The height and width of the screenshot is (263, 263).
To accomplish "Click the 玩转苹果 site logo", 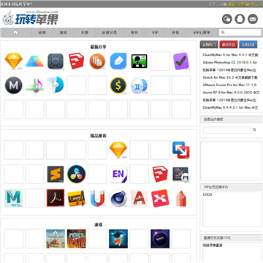I will (30, 18).
